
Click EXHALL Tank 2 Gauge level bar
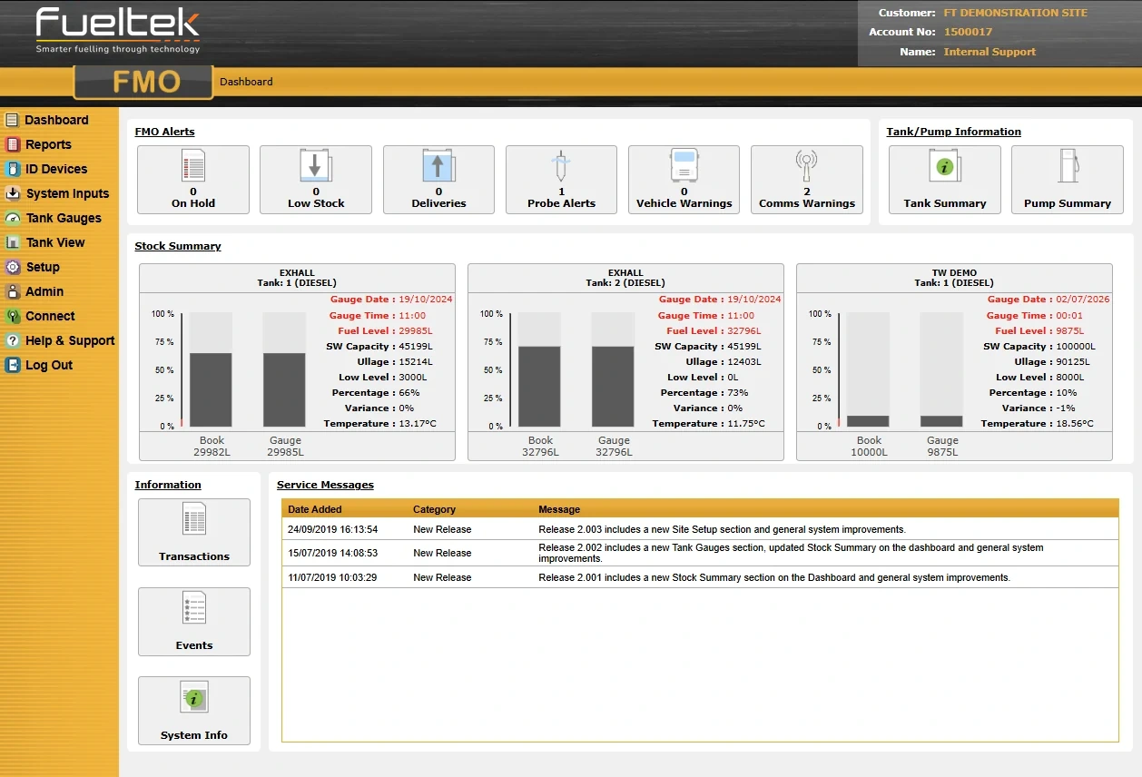tap(613, 387)
